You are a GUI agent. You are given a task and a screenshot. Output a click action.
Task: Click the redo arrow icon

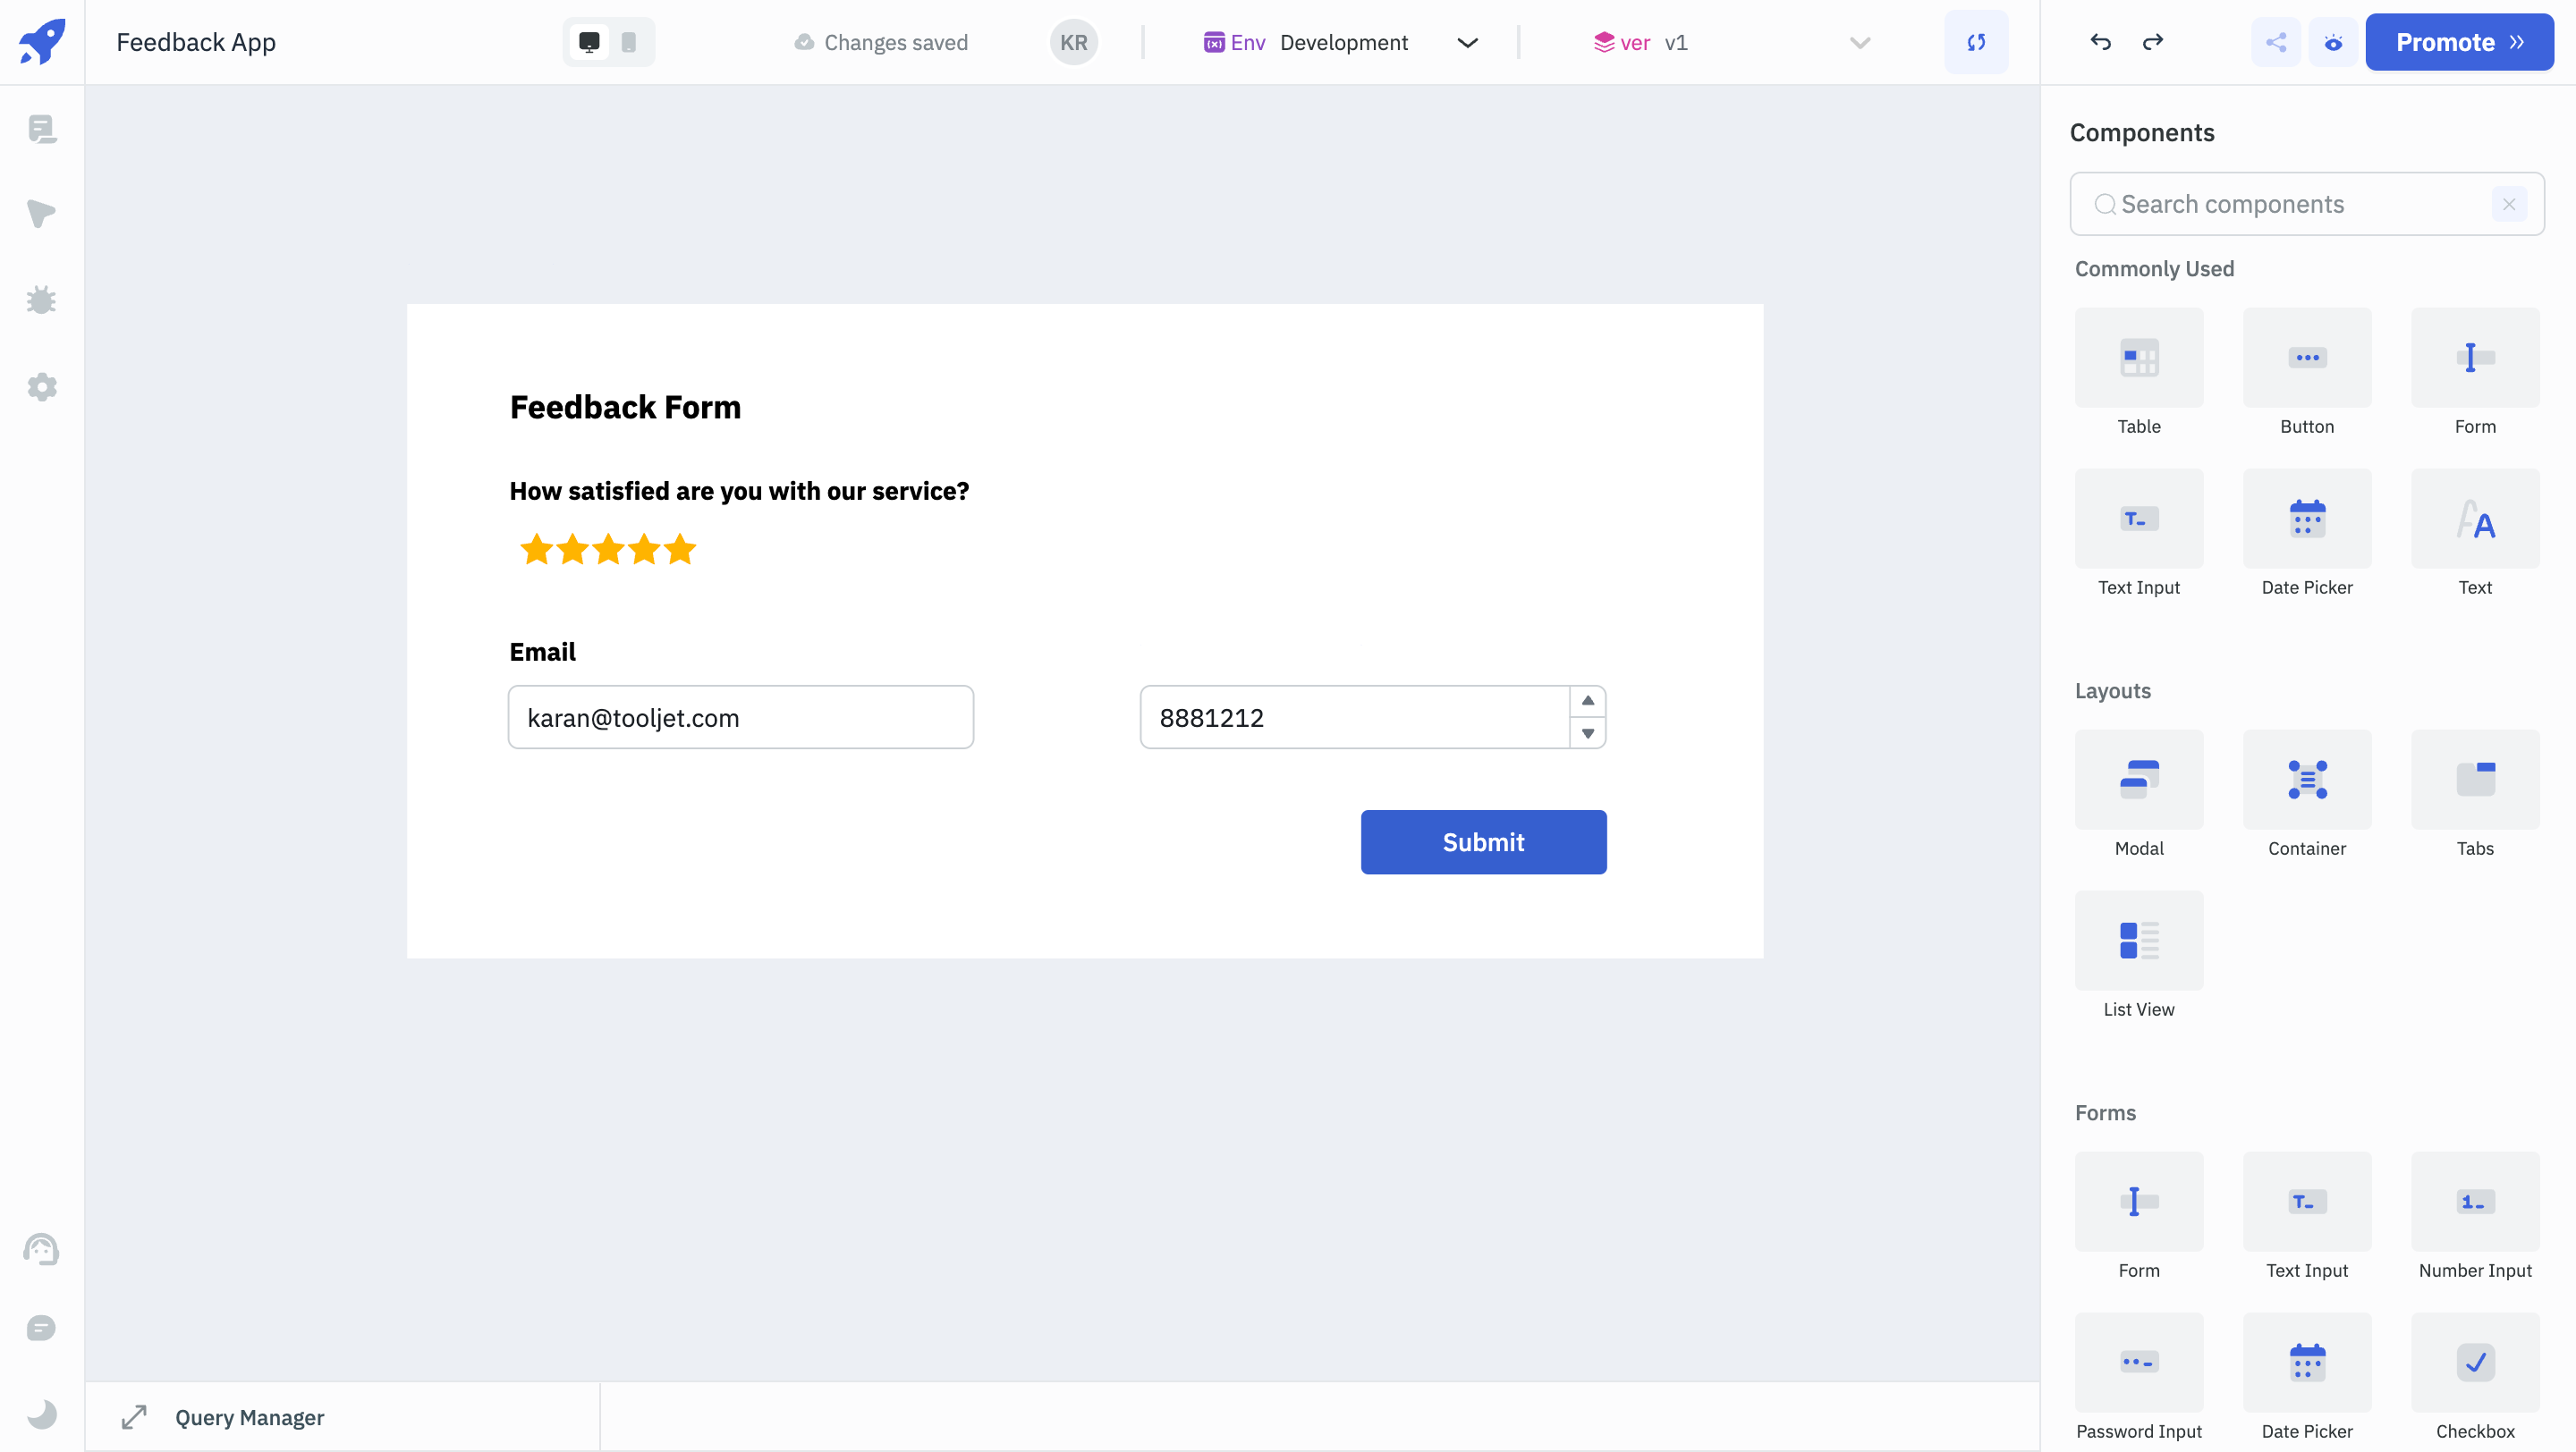tap(2153, 40)
